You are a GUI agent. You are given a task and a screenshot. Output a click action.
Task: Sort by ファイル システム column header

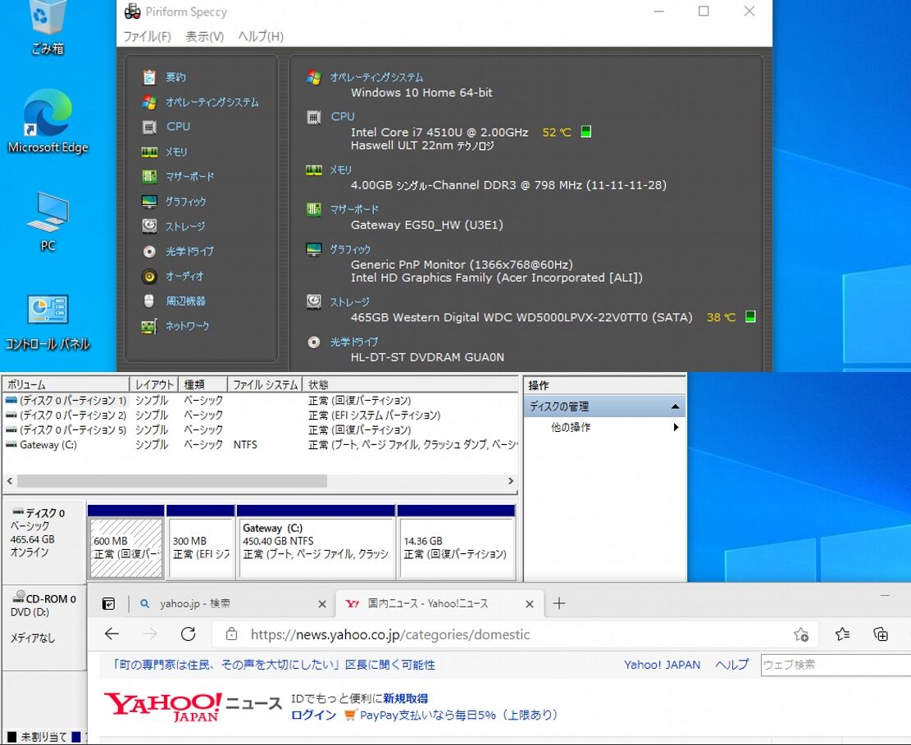point(265,384)
